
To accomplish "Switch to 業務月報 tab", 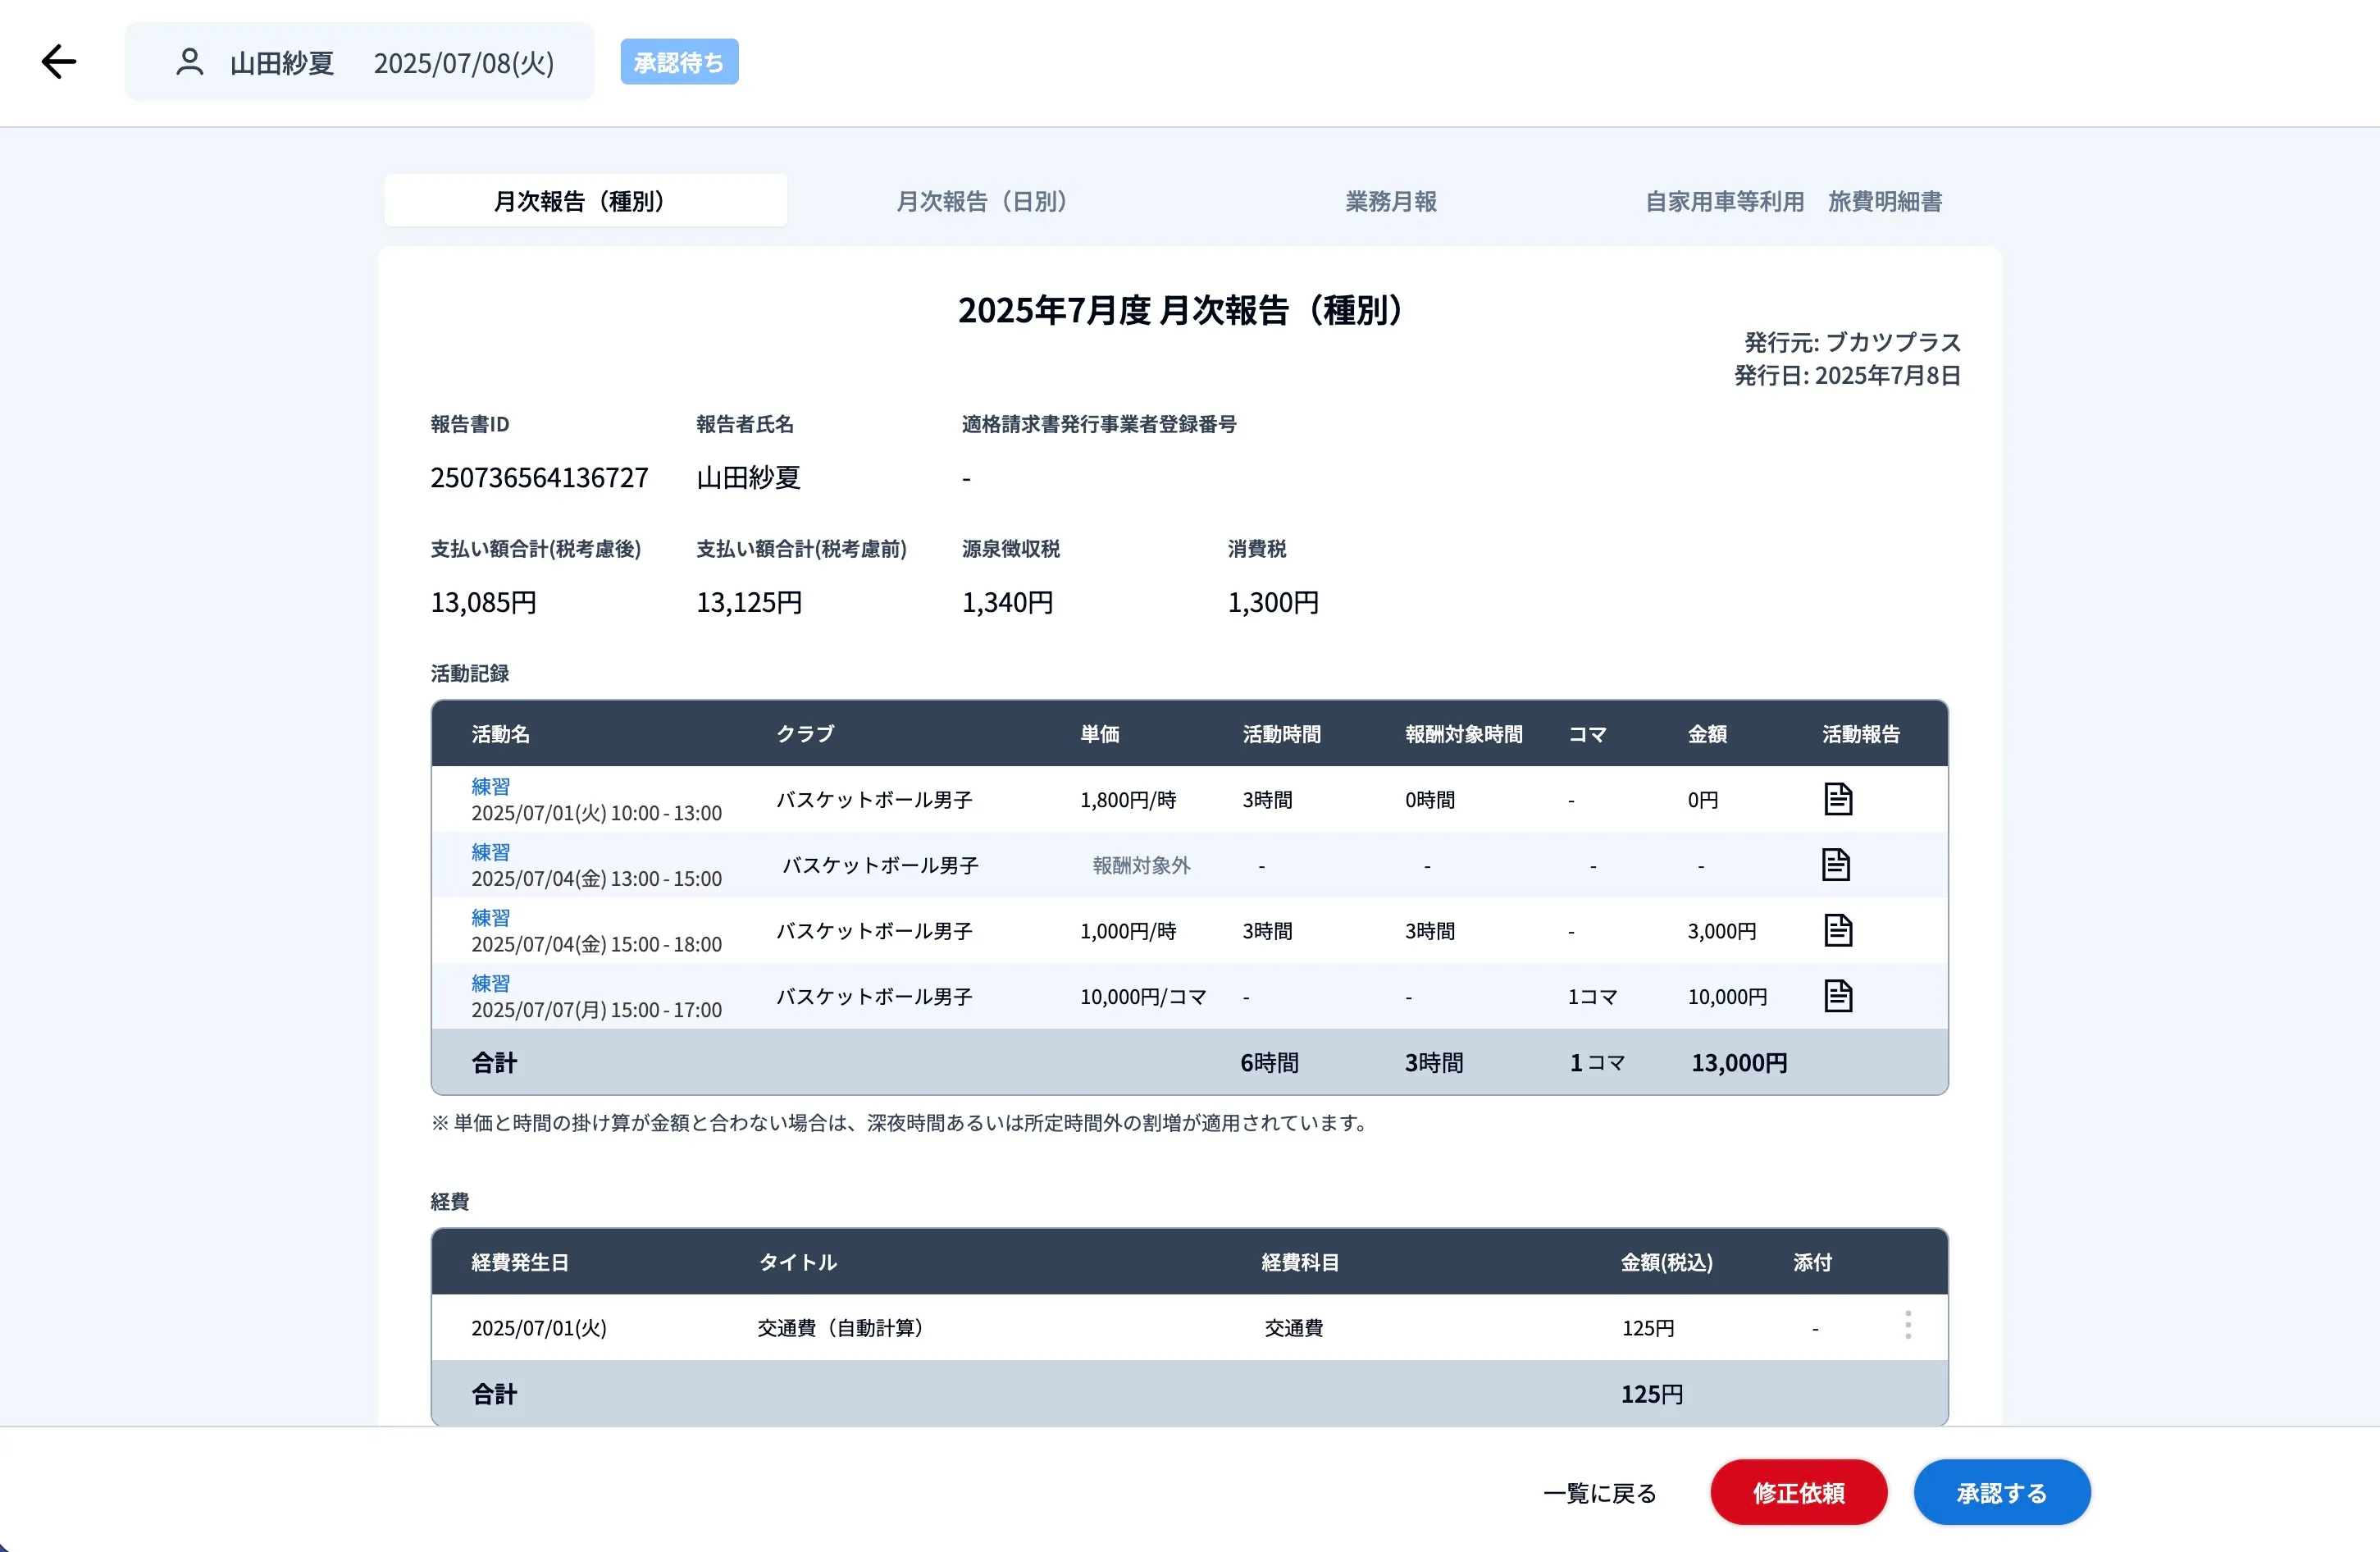I will (1390, 201).
